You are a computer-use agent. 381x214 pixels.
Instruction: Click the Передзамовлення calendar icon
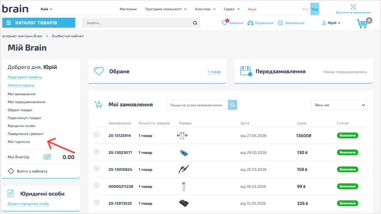(246, 71)
